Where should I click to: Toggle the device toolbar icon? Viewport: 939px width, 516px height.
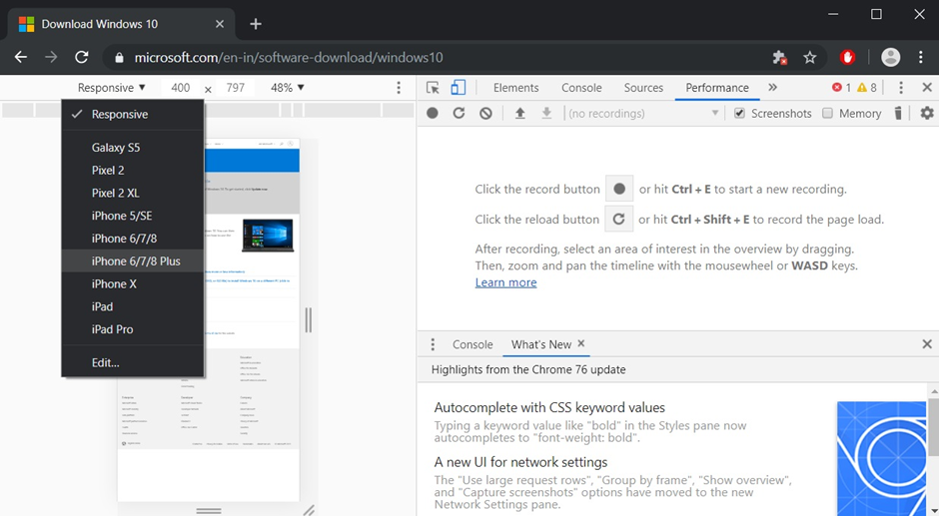tap(458, 88)
